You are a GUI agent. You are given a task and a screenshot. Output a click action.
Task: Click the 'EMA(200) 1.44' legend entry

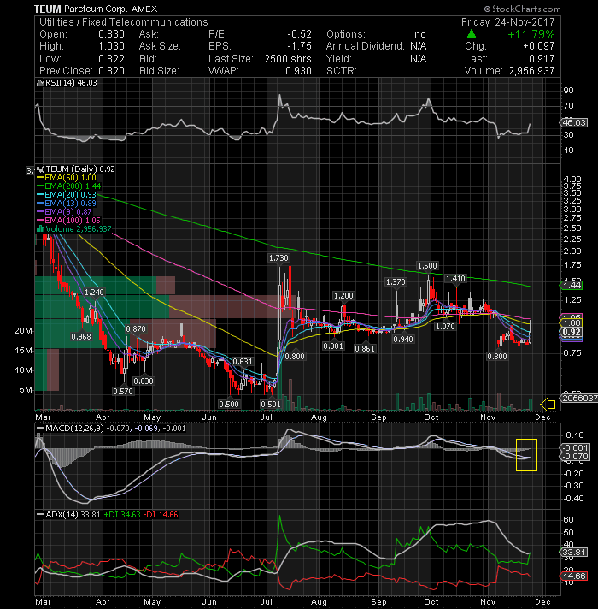tap(73, 186)
